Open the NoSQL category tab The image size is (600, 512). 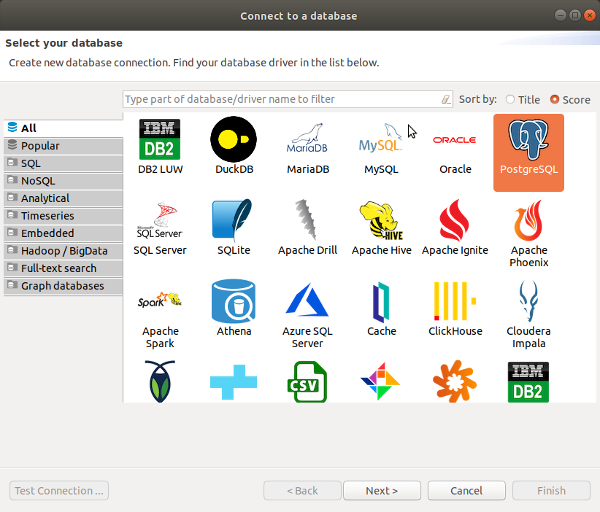coord(63,181)
